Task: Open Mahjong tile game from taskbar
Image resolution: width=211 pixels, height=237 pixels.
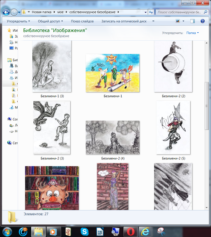Action: [69, 232]
